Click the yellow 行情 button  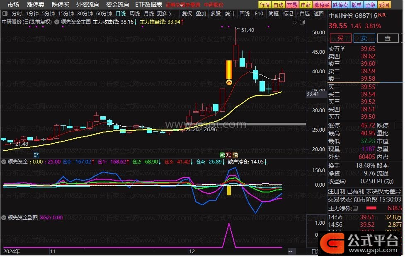coord(265,5)
